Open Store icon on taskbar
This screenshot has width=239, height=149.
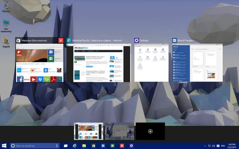click(93, 146)
